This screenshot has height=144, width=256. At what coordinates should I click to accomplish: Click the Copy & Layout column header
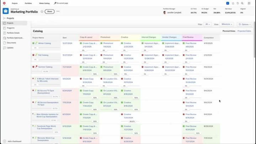(x=89, y=38)
